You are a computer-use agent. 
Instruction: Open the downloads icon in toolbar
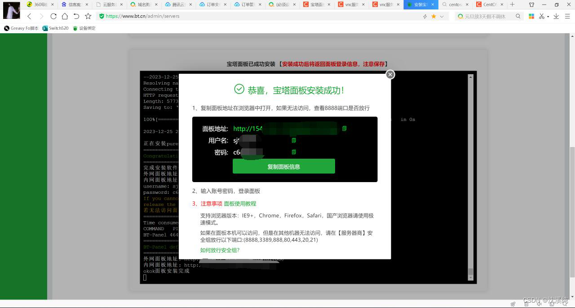click(556, 16)
